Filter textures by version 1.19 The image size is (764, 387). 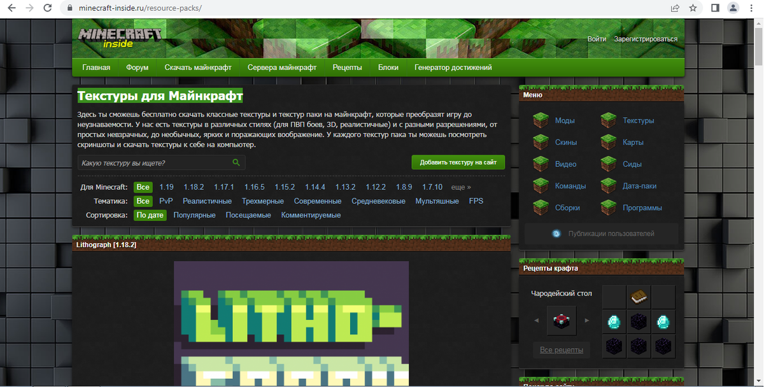(167, 187)
